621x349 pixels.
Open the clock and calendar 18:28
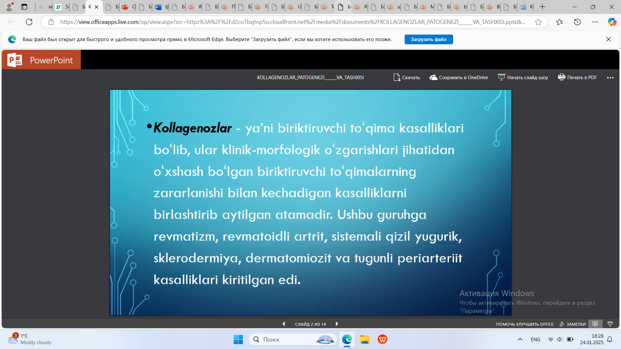pos(592,339)
